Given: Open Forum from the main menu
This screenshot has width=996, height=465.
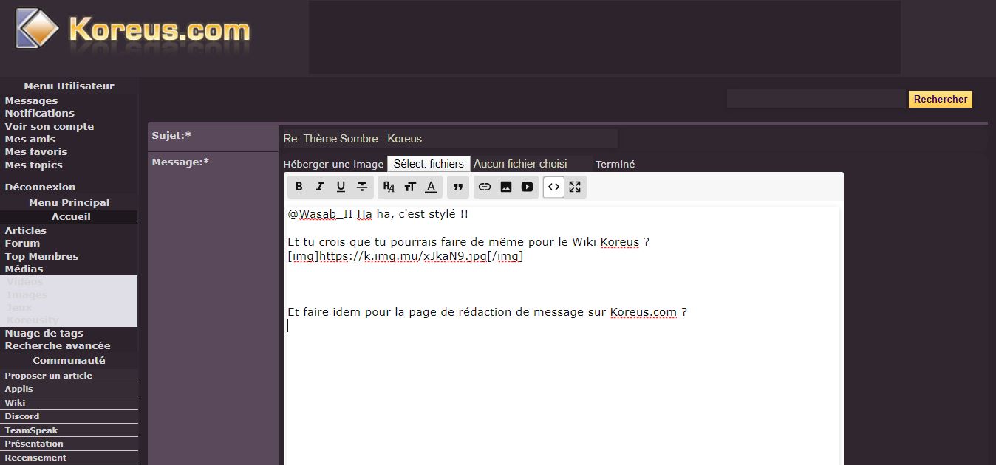Looking at the screenshot, I should [x=22, y=243].
